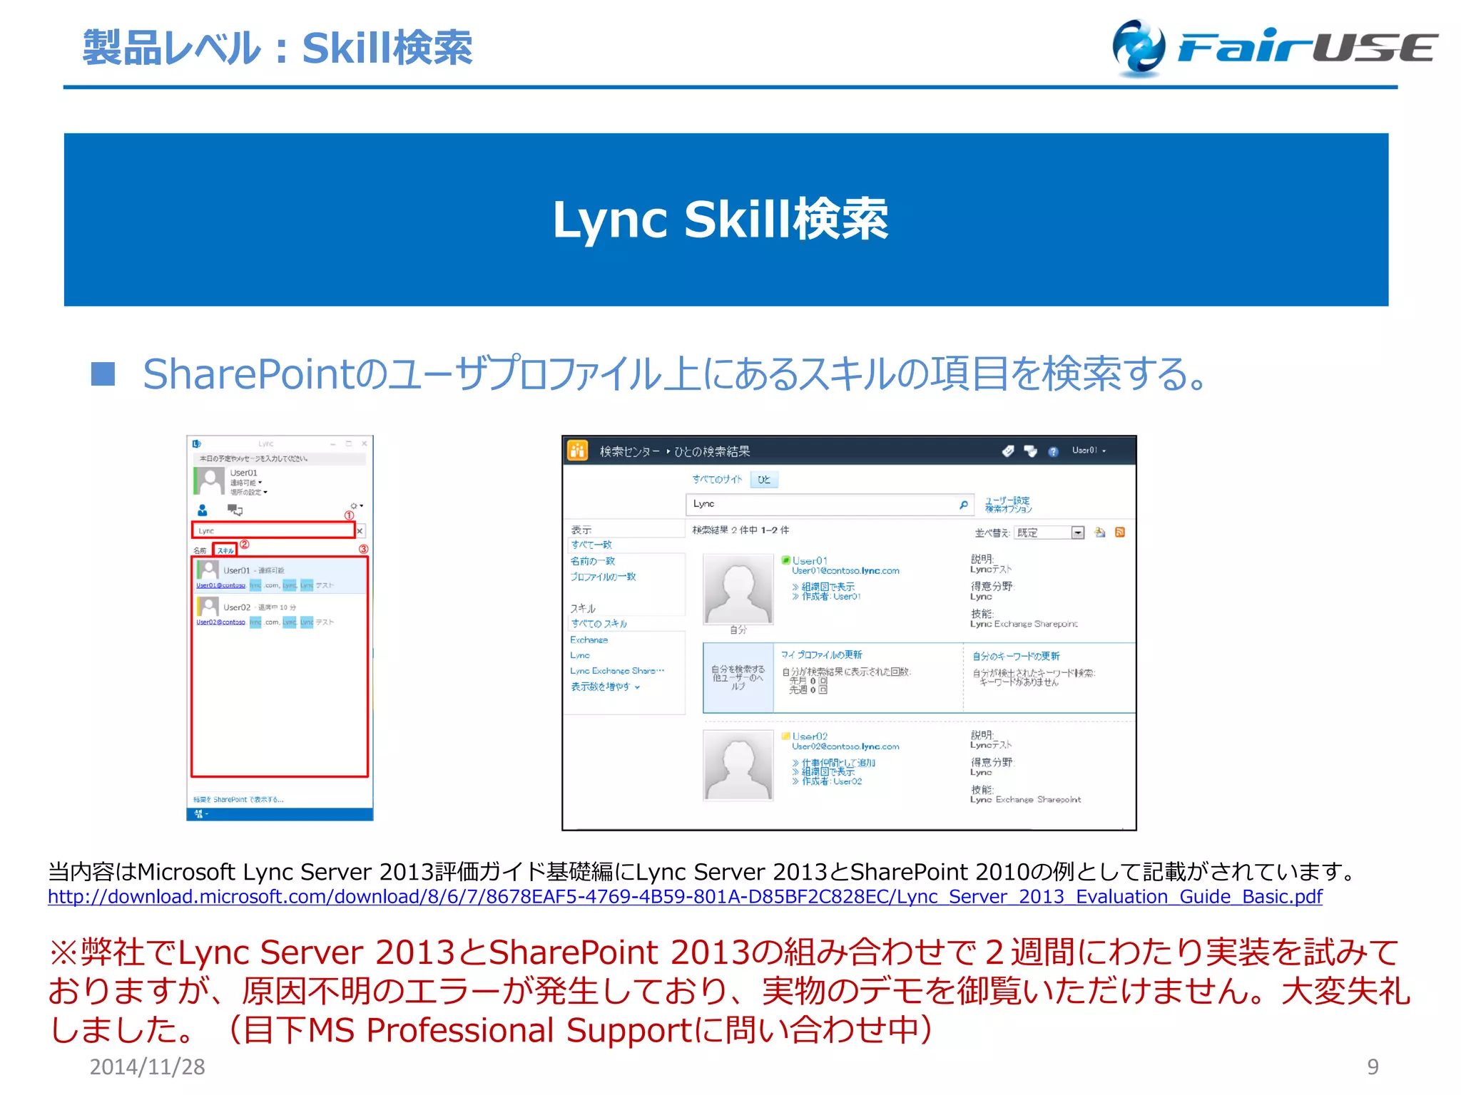Select すべての スキル refinement
Image resolution: width=1461 pixels, height=1095 pixels.
point(599,624)
